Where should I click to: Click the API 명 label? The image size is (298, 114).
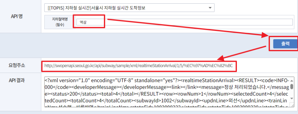17,16
